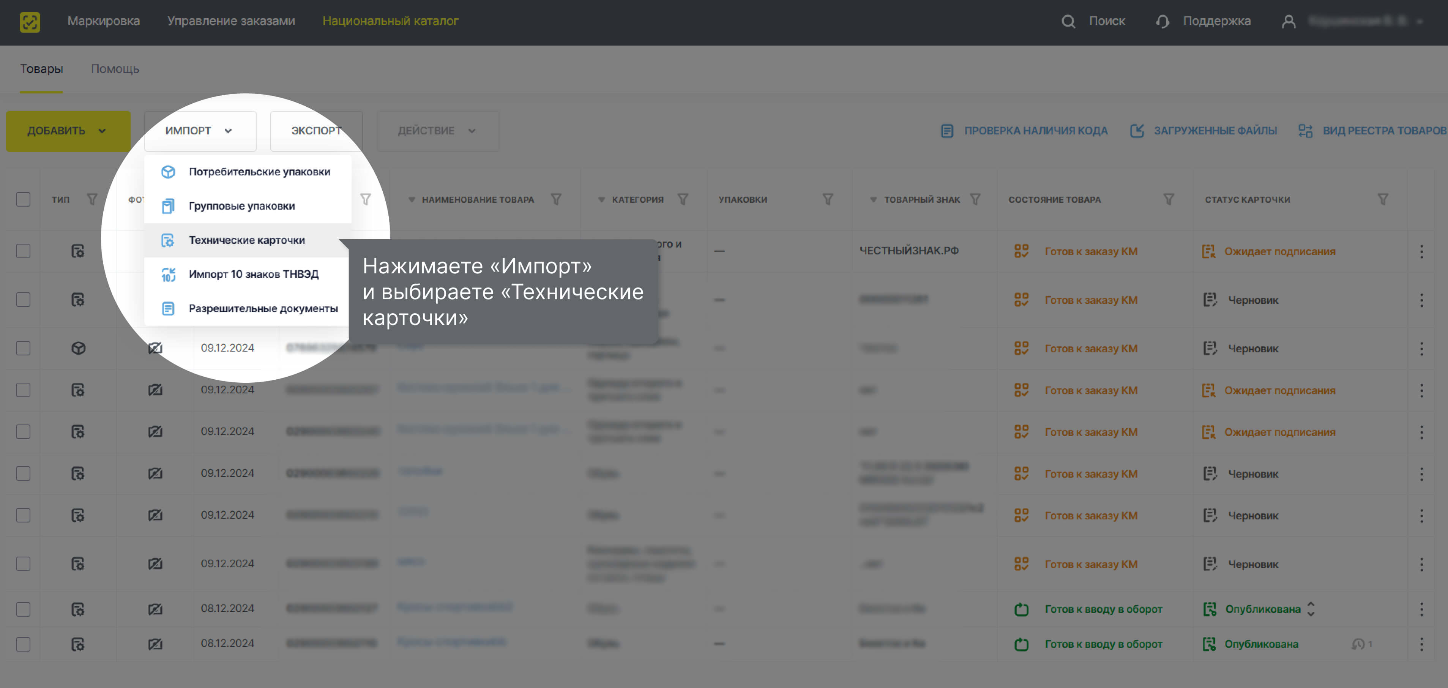1448x688 pixels.
Task: Click filter icon in Статус карточки column
Action: pos(1383,199)
